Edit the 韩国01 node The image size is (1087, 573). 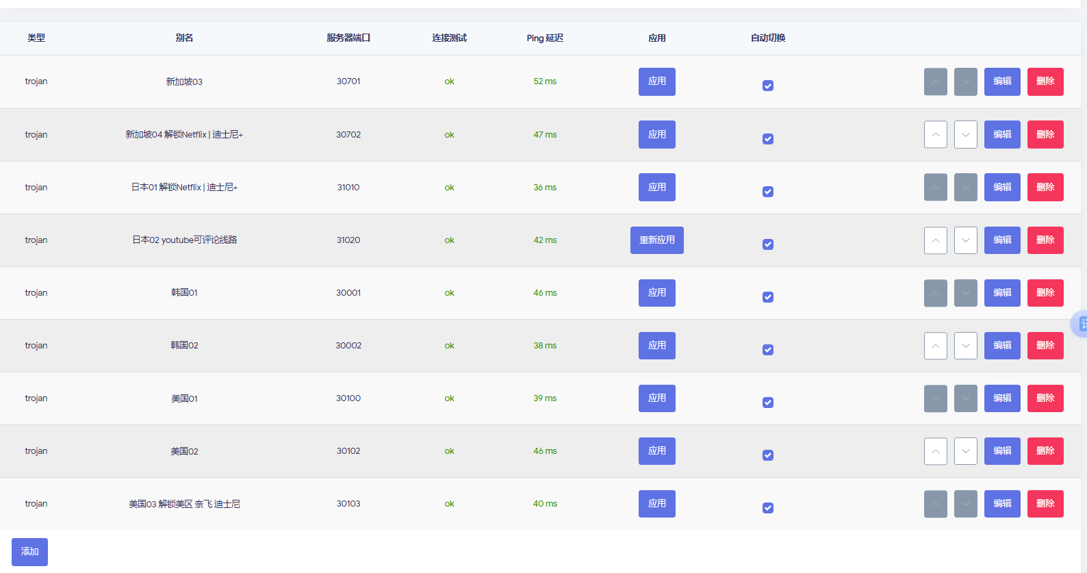1001,293
